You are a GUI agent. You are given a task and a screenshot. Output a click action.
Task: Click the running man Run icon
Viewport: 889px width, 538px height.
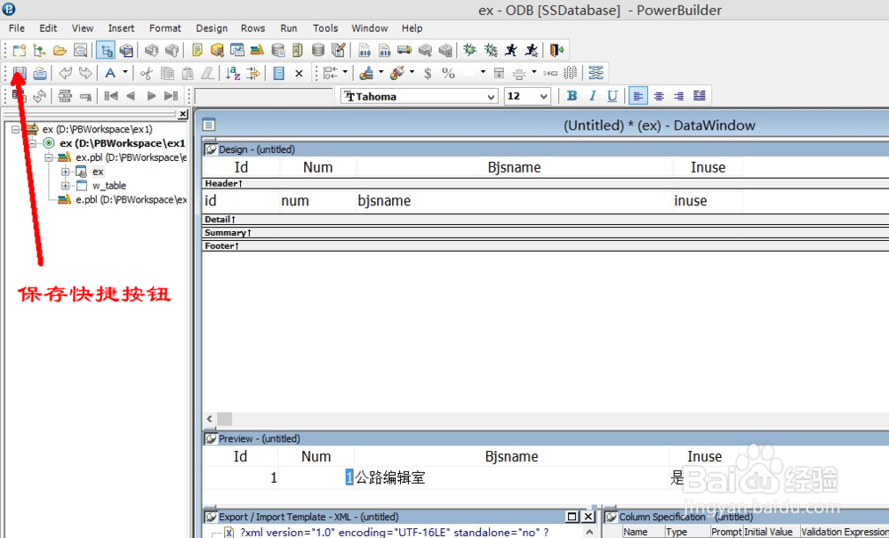tap(511, 51)
